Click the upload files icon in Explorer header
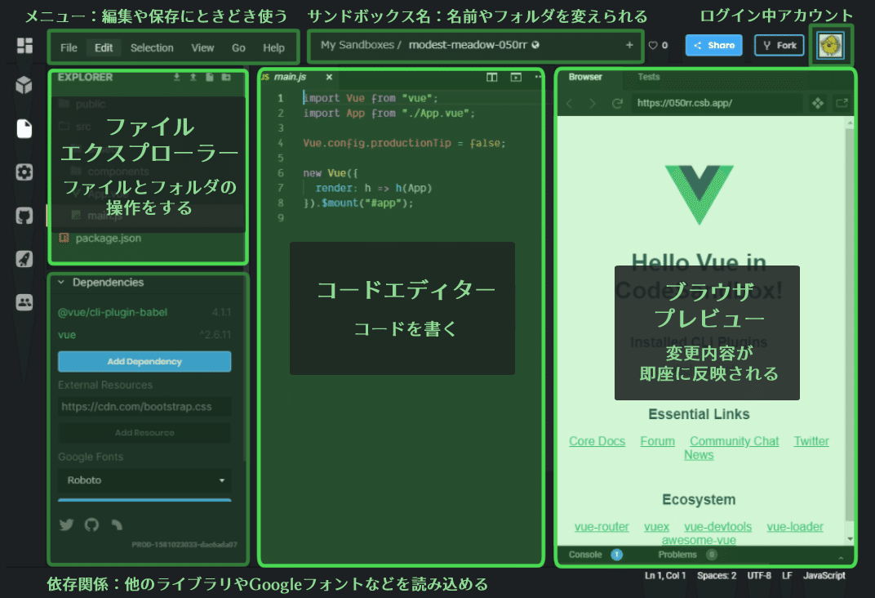 click(x=193, y=76)
